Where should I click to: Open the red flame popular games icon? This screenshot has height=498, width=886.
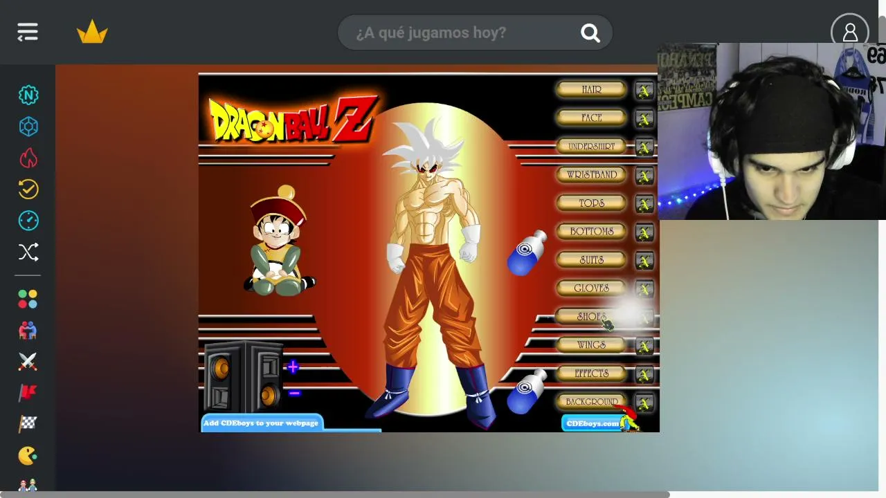pyautogui.click(x=28, y=158)
